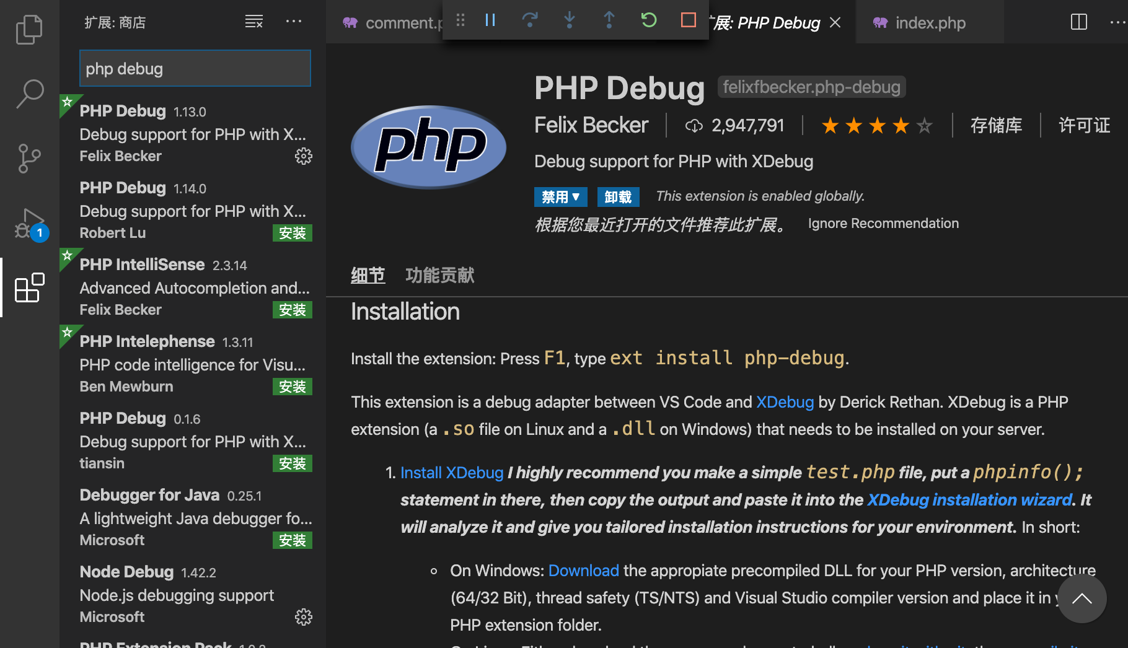Select Debugger for Java list entry
Screen dimensions: 1128x648
(x=193, y=517)
